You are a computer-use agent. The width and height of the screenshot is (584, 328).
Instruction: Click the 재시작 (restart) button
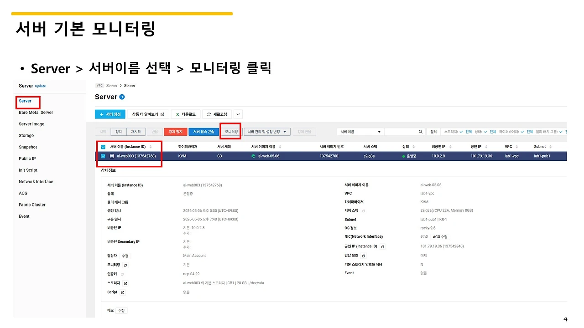click(x=136, y=132)
